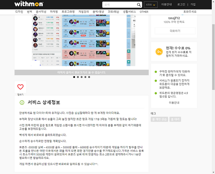Open the 음악/영상 category menu
Image resolution: width=215 pixels, height=174 pixels.
[x=98, y=12]
